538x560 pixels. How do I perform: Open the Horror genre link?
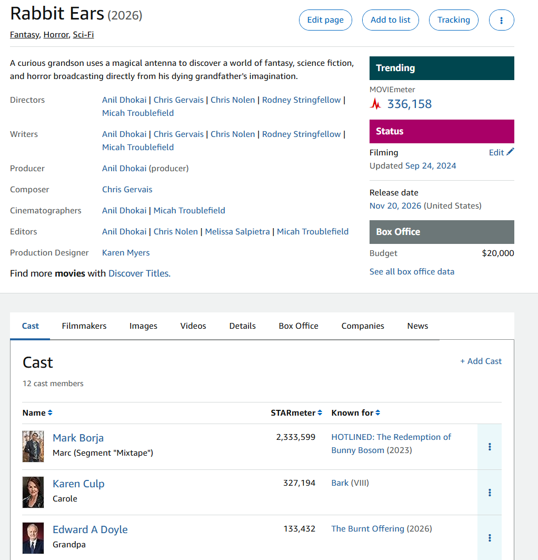[56, 35]
